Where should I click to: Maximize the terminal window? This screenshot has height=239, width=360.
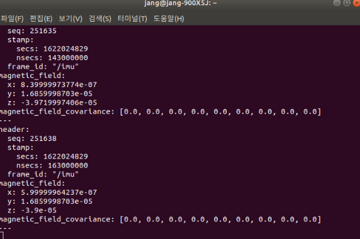coord(347,3)
